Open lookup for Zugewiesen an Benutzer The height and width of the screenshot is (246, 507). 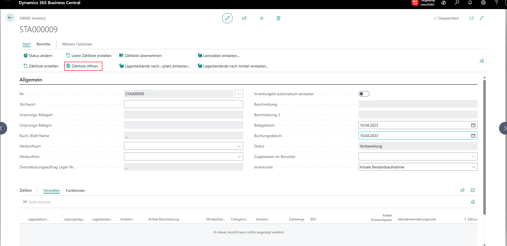tap(474, 157)
